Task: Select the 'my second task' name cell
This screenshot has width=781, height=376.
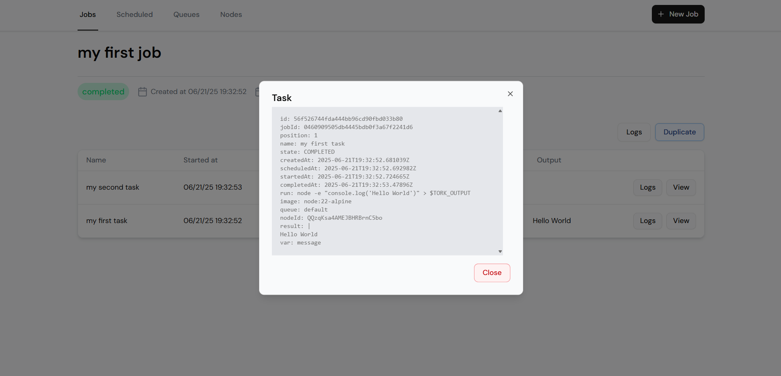Action: (x=113, y=187)
